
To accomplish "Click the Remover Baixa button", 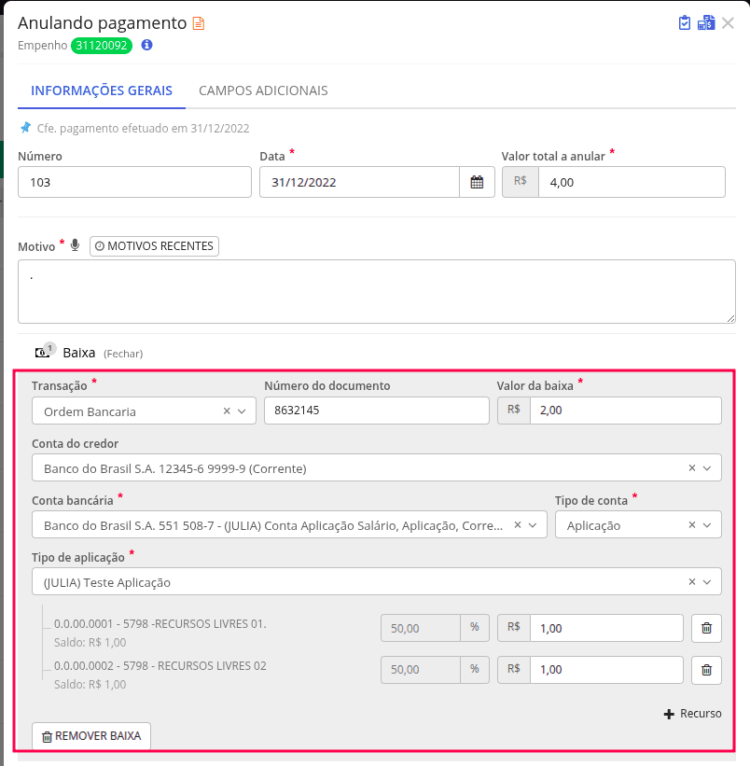I will (91, 736).
